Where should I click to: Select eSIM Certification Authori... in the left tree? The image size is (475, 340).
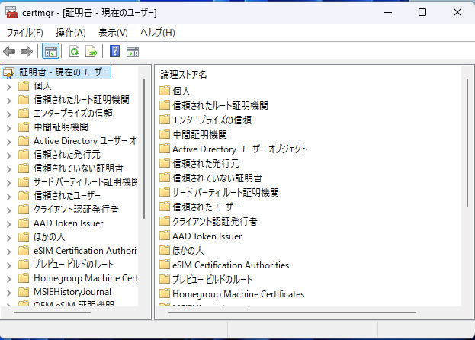pyautogui.click(x=85, y=251)
